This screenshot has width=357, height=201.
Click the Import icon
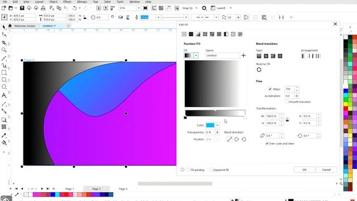(x=99, y=8)
